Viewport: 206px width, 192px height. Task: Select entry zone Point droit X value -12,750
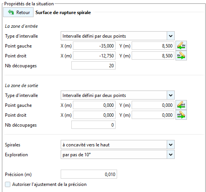pos(94,56)
